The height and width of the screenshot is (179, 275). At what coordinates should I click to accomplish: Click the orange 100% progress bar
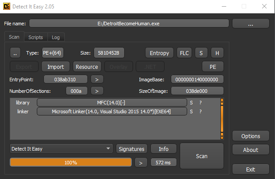click(71, 163)
